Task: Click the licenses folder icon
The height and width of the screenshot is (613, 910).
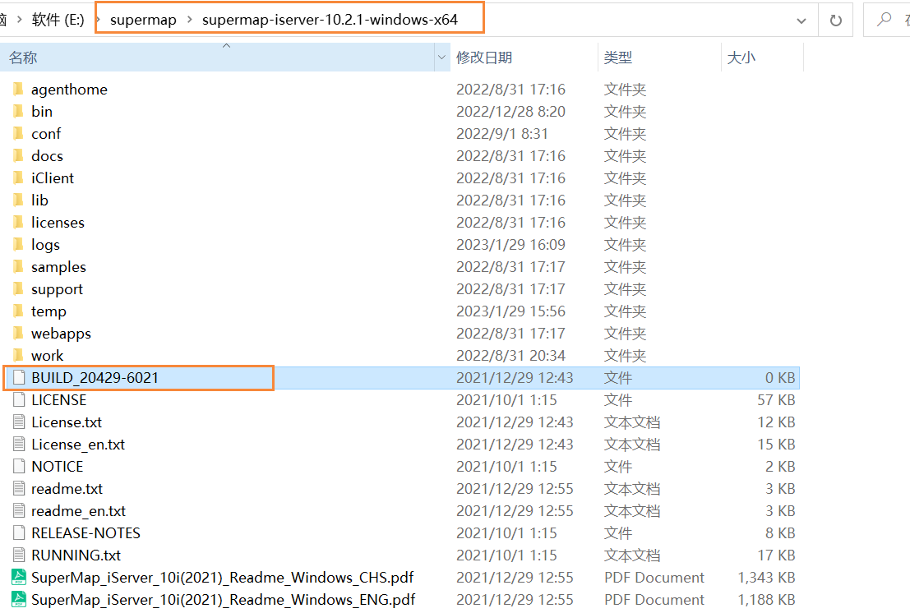Action: pos(19,222)
